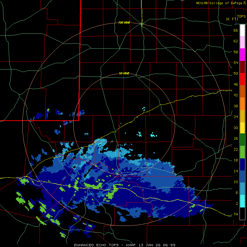Click the legend value 62
247x247 pixels.
coord(236,41)
